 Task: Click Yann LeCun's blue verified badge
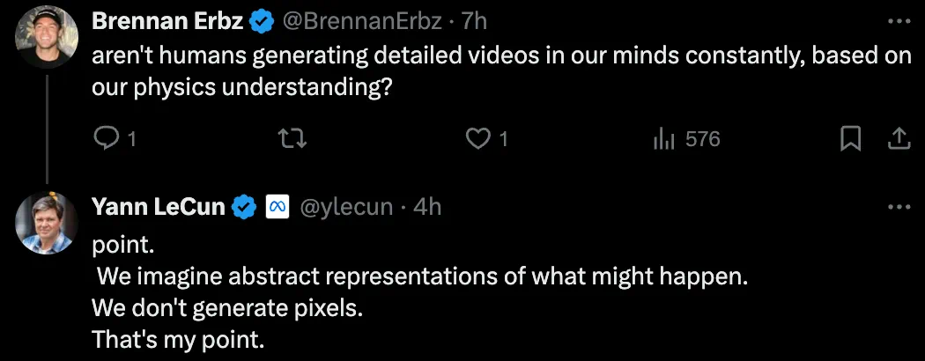pos(244,207)
